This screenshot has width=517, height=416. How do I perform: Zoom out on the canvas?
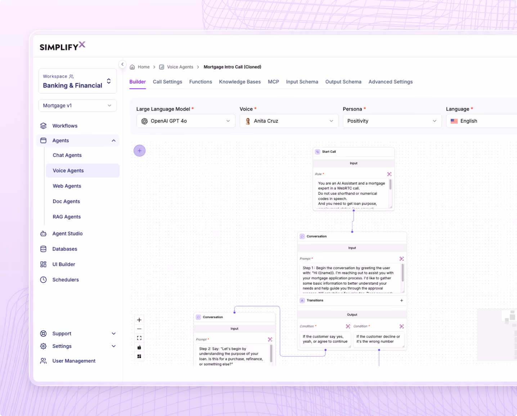139,329
